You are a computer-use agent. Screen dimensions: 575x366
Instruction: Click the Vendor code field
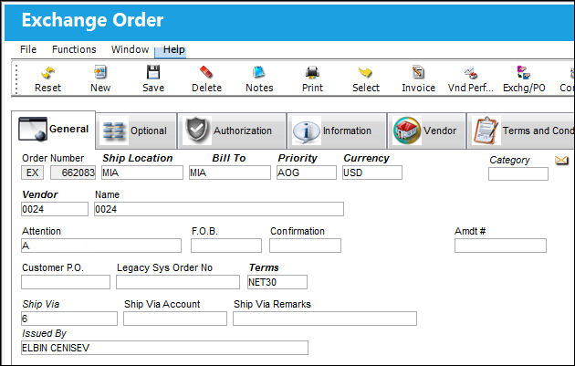pyautogui.click(x=55, y=209)
